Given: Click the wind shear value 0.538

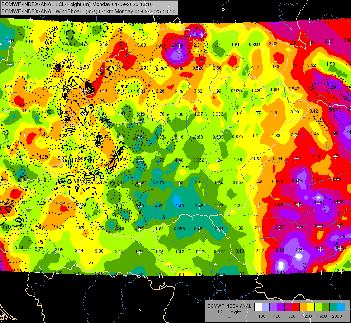Looking at the screenshot, I should (x=218, y=137).
